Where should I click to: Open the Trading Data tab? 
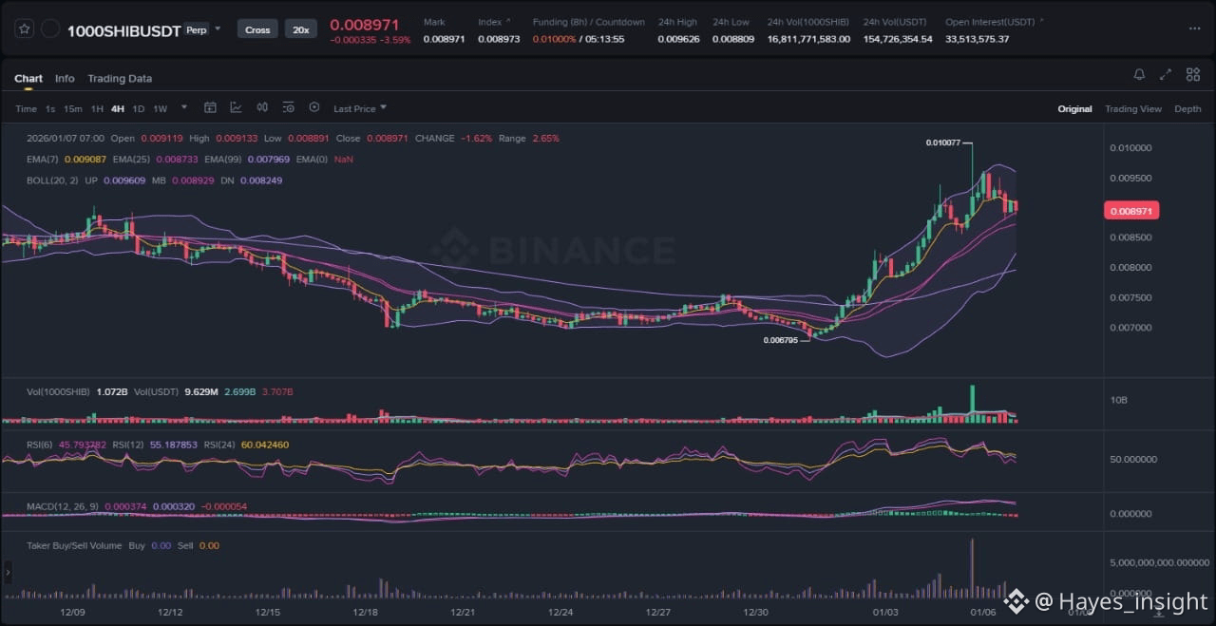pyautogui.click(x=120, y=78)
